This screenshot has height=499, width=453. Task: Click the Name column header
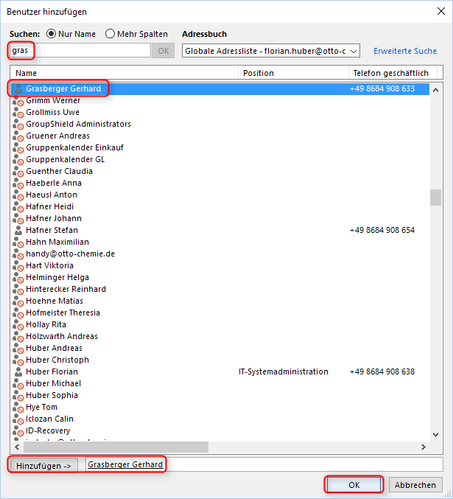pos(124,73)
